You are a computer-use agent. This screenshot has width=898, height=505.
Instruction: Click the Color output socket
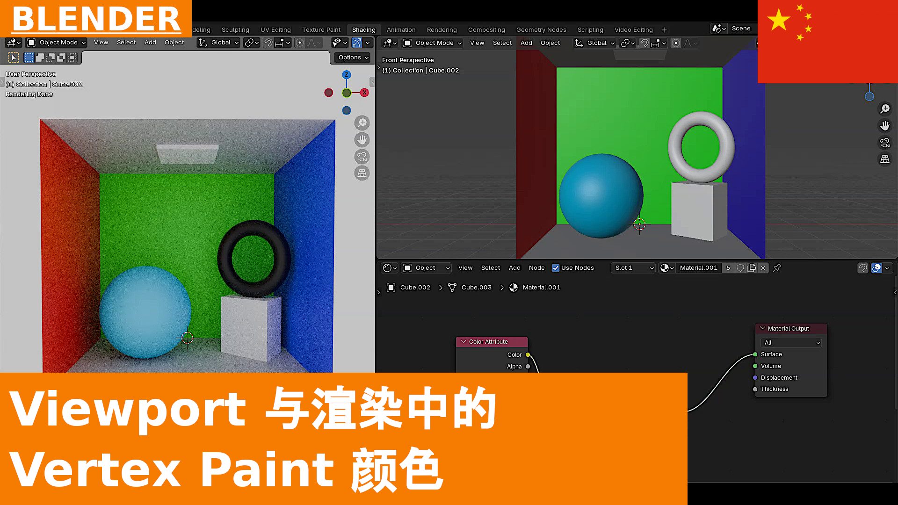(528, 355)
